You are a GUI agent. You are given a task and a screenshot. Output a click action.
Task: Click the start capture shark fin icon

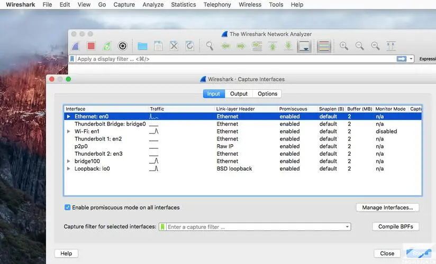tap(76, 46)
